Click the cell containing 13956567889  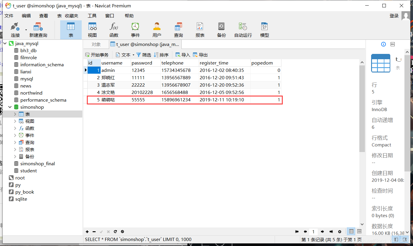[x=180, y=78]
